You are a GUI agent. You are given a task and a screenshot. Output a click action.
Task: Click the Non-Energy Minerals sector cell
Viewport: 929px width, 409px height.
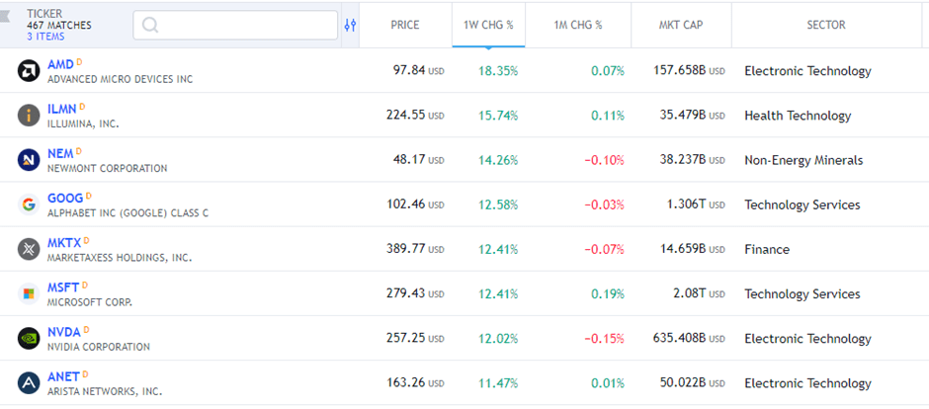pyautogui.click(x=803, y=160)
